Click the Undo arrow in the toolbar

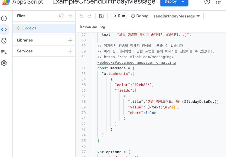[x=82, y=16]
